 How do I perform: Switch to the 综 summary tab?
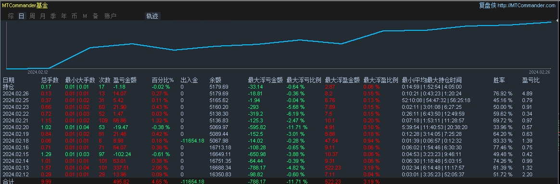(11, 16)
